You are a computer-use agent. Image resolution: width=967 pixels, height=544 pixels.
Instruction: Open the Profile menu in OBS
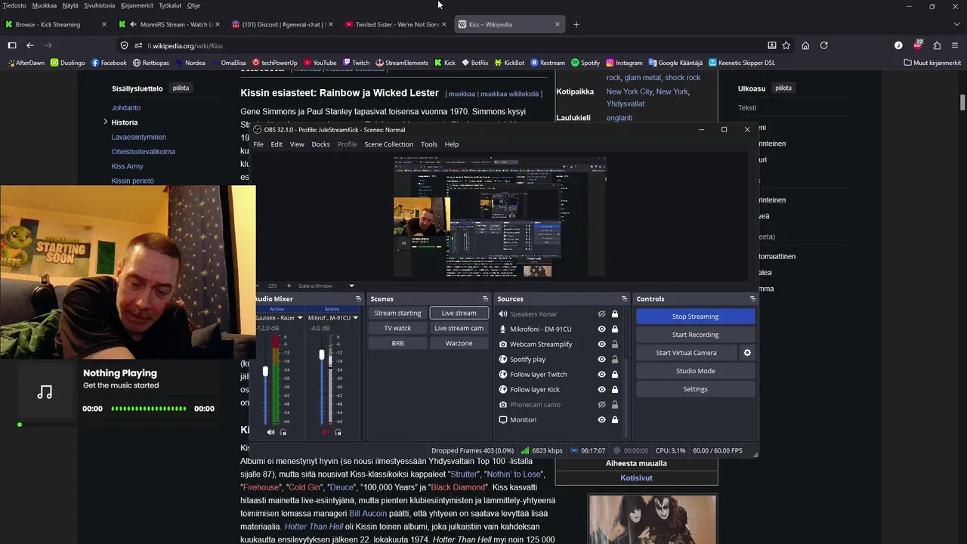point(347,144)
